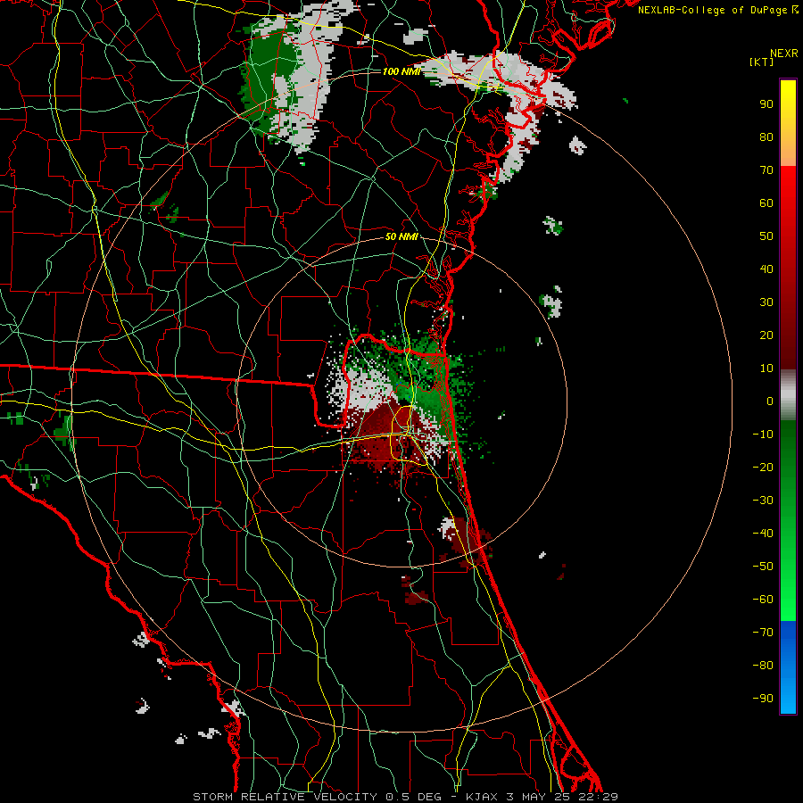
Task: Click the NEXR label above the color scale
Action: point(783,54)
